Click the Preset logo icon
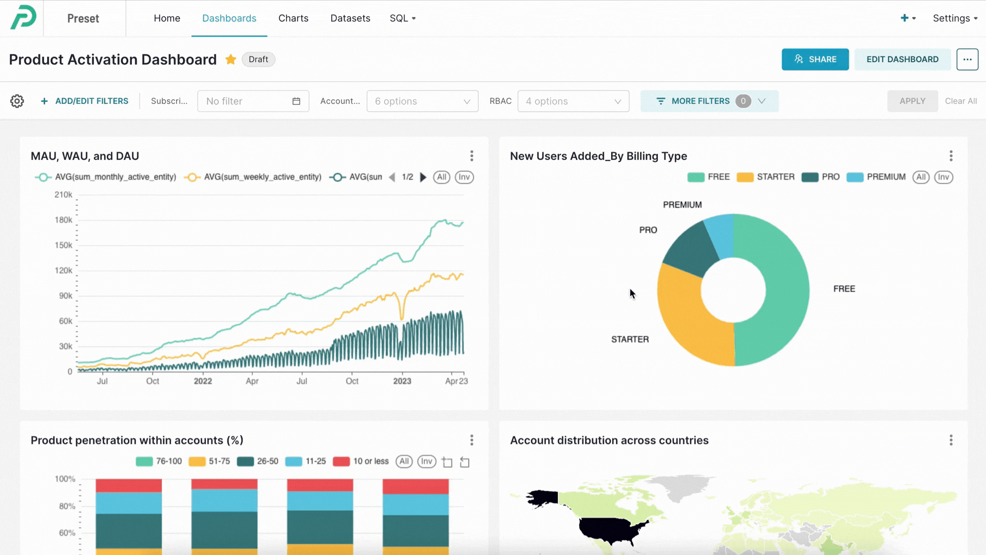Screen dimensions: 986x555 click(24, 17)
